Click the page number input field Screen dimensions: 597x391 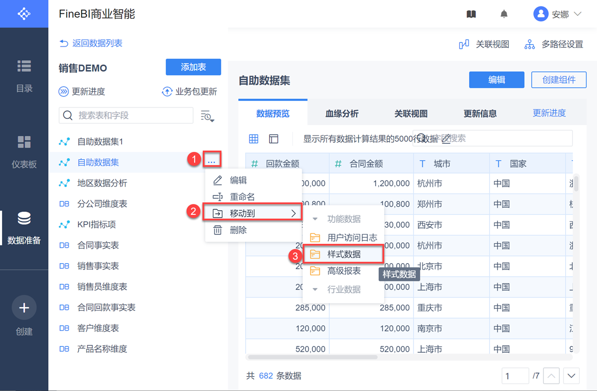(515, 376)
